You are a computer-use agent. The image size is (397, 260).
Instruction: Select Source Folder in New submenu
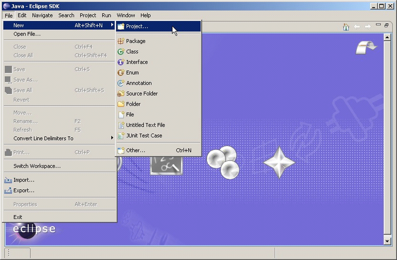tap(158, 94)
